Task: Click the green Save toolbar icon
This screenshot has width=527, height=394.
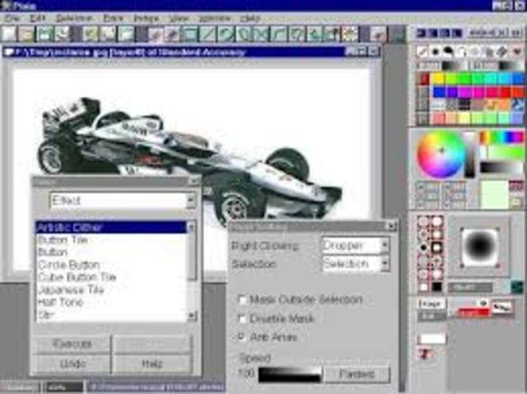Action: [x=44, y=34]
